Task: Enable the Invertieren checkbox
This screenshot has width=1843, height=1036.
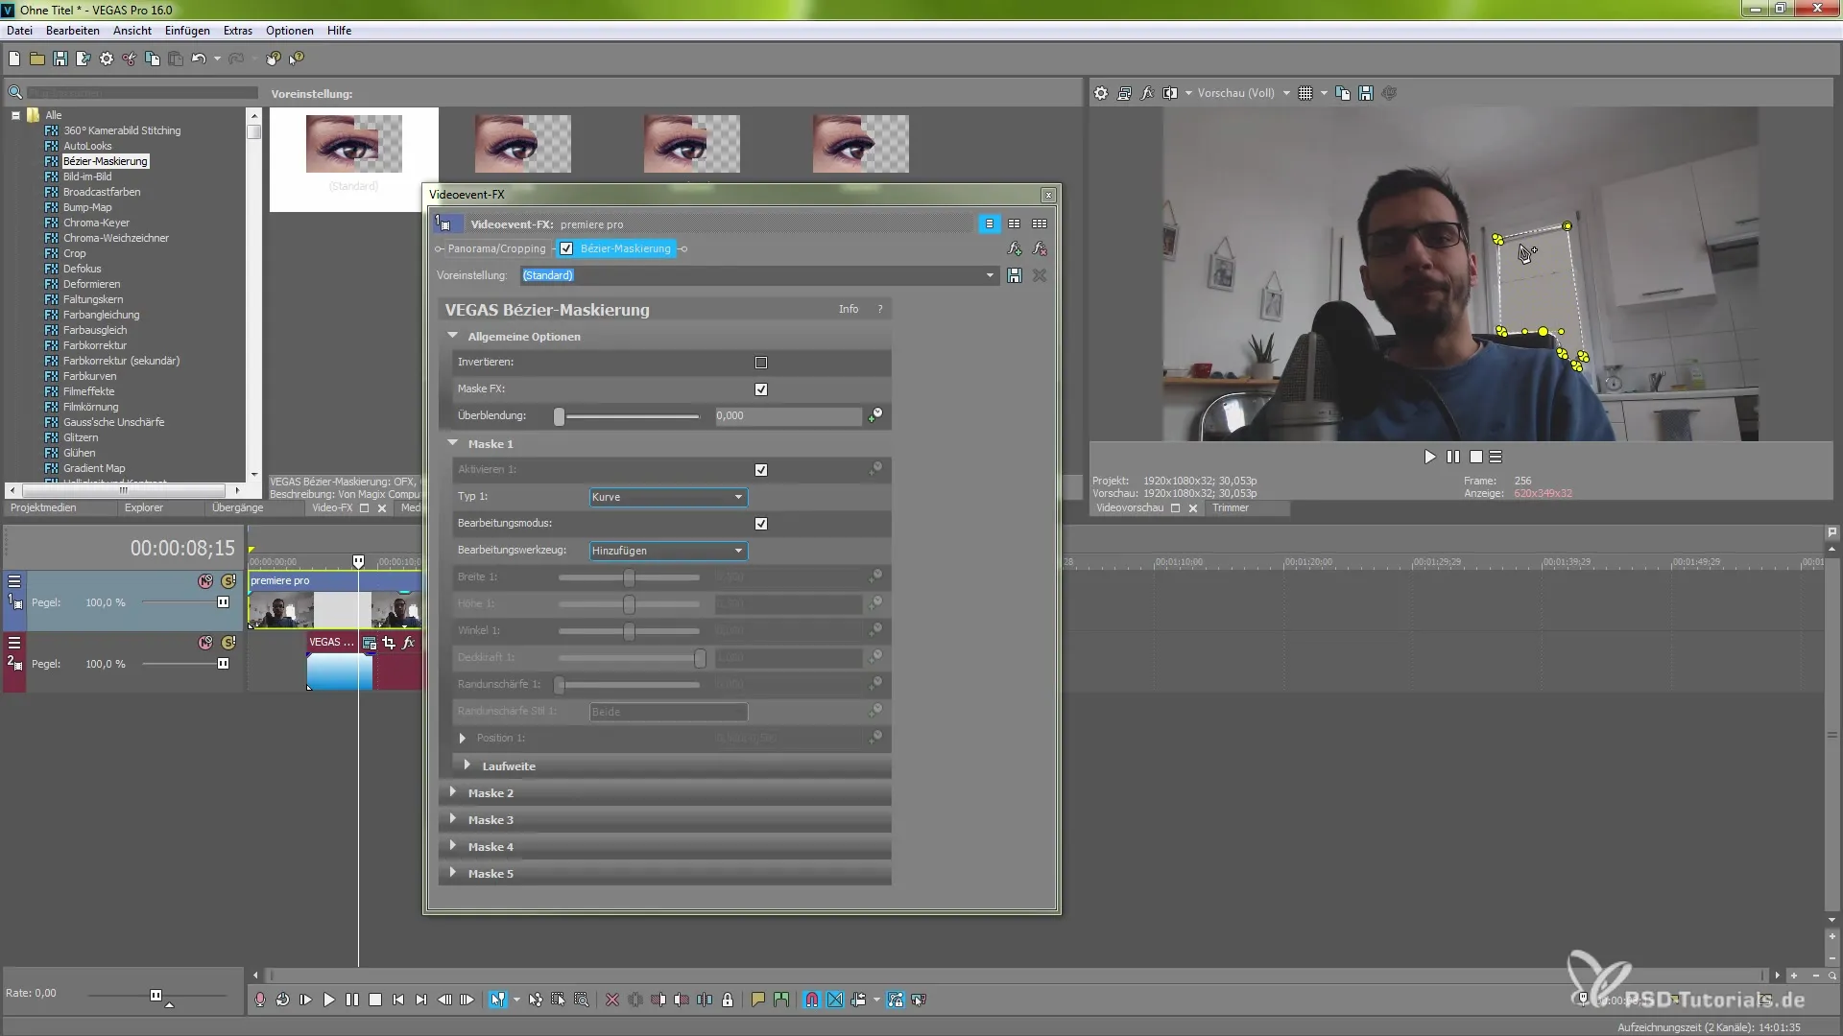Action: tap(761, 363)
